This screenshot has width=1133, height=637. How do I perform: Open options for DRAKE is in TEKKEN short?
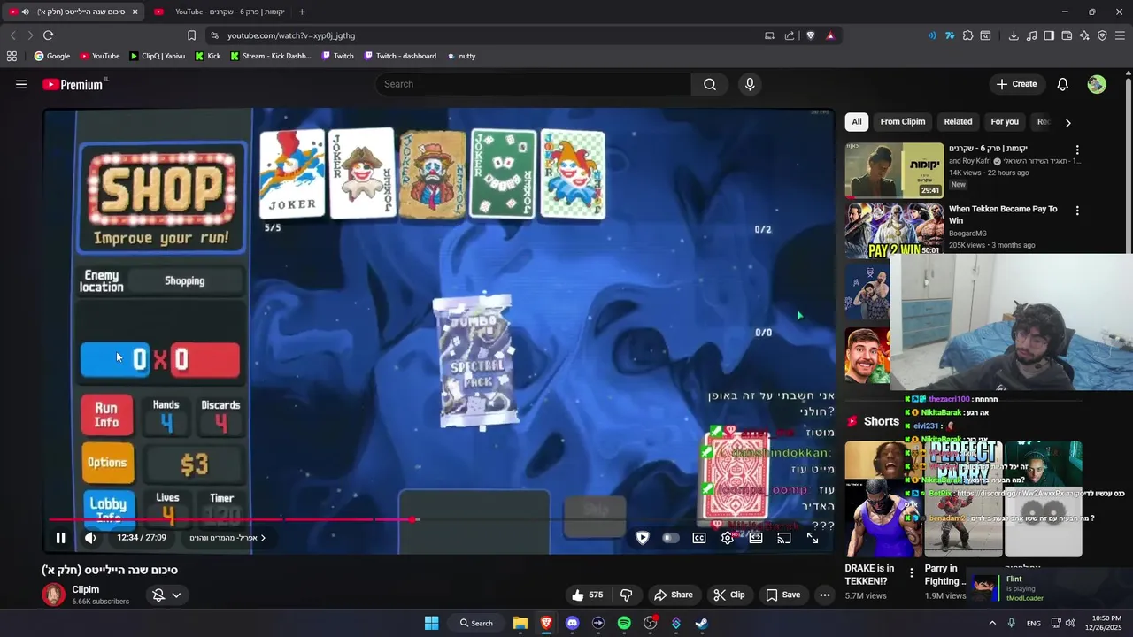click(x=912, y=573)
